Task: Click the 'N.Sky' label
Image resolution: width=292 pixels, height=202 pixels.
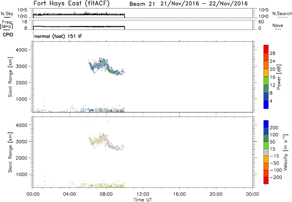Action: [x=7, y=13]
